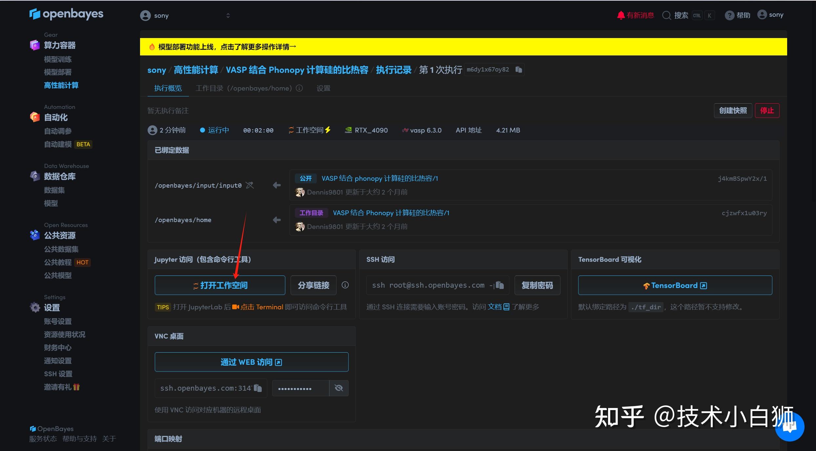Screen dimensions: 816x451
Task: Click the OpenBayes logo icon
Action: click(35, 14)
